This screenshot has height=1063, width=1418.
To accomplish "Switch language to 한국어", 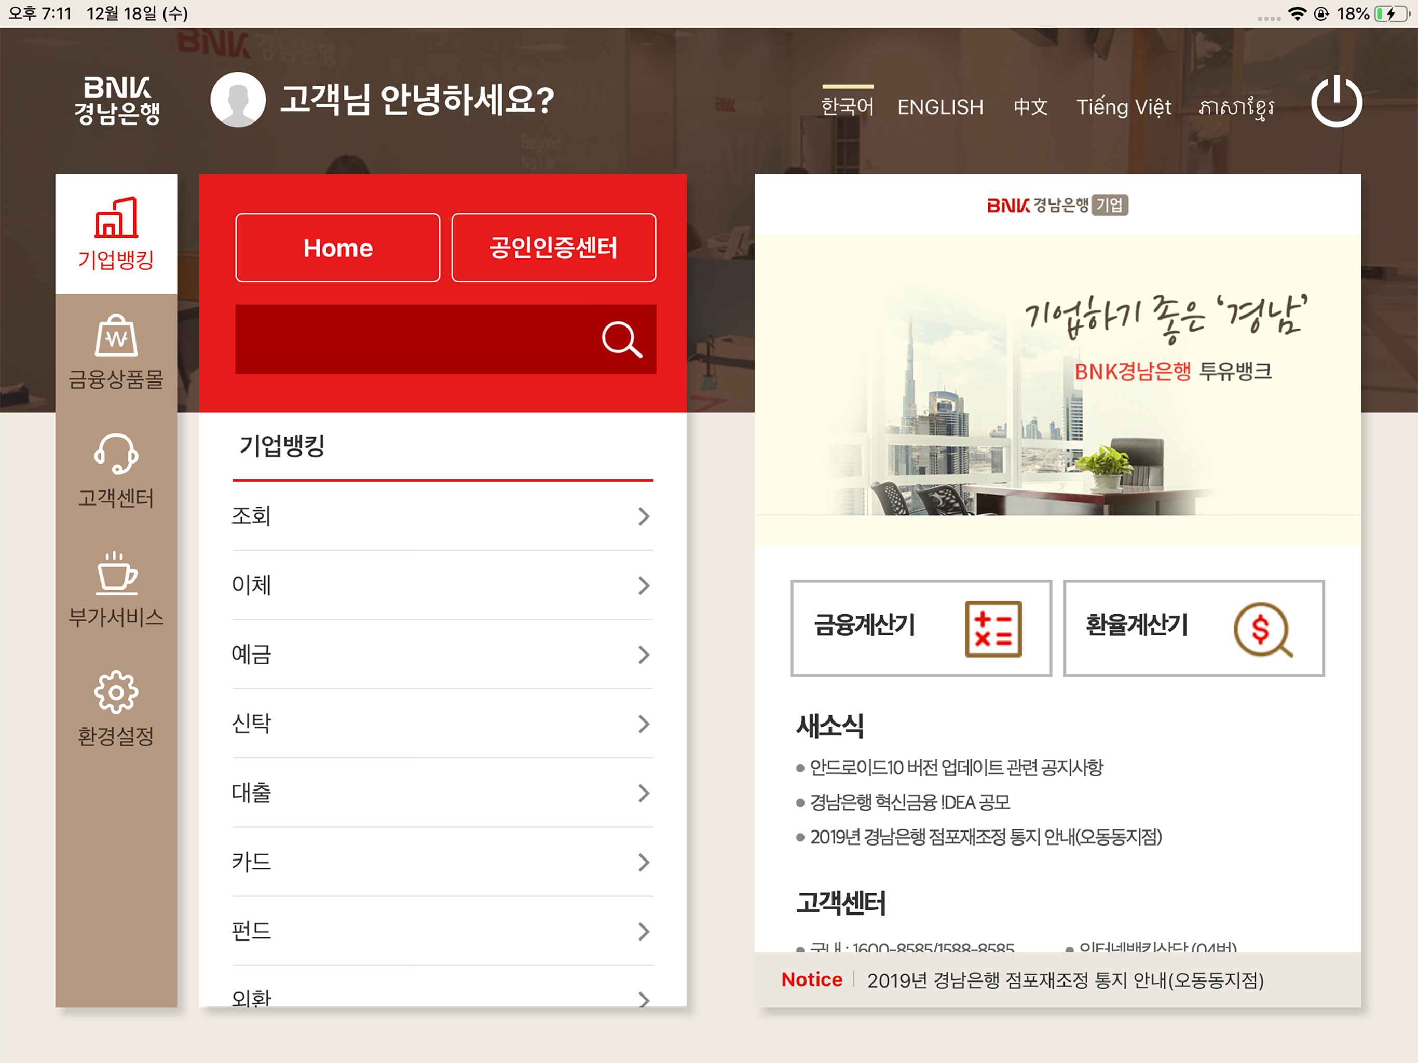I will pos(848,106).
